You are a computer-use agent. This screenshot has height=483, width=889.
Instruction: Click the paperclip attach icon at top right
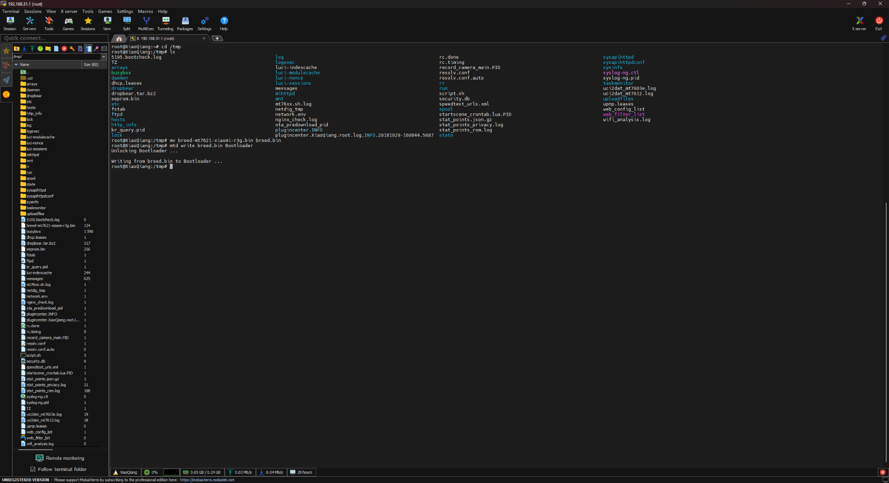point(883,38)
